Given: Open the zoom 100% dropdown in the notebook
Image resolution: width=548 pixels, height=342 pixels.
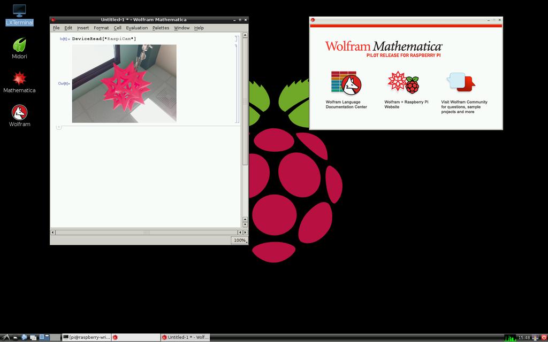Looking at the screenshot, I should (240, 240).
